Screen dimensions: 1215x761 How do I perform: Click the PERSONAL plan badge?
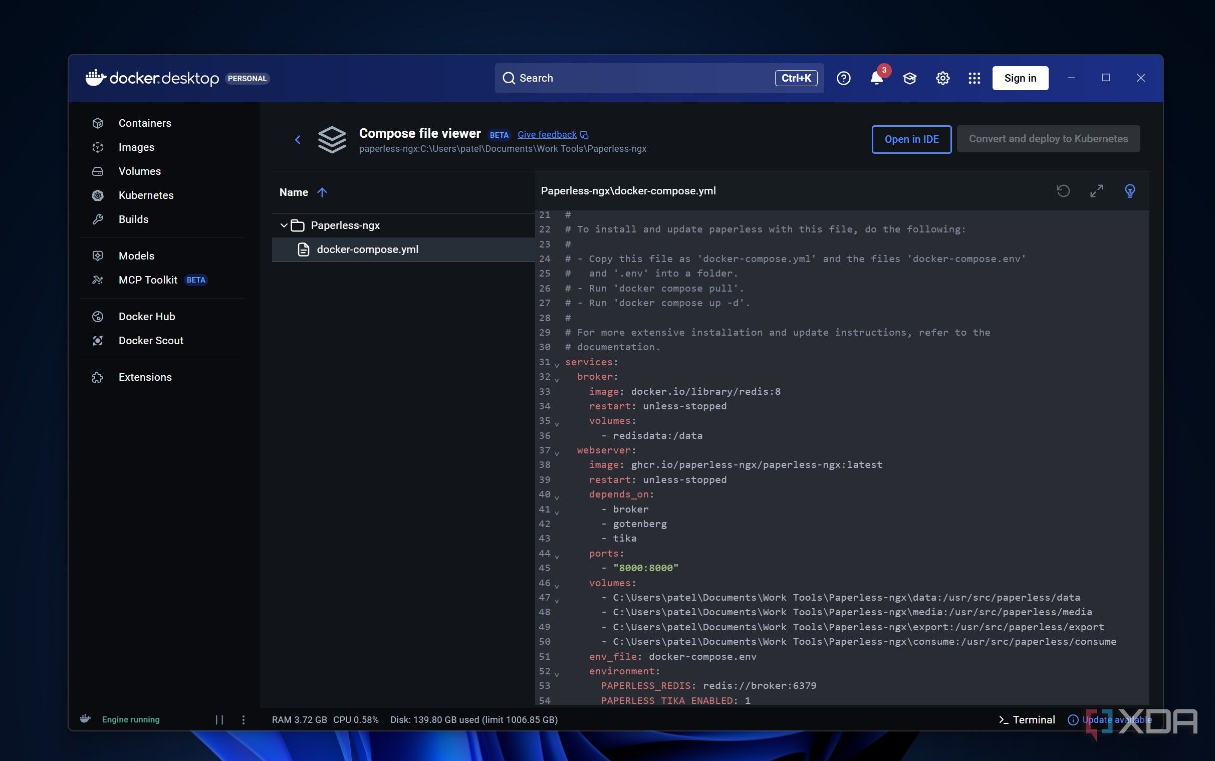click(x=247, y=79)
